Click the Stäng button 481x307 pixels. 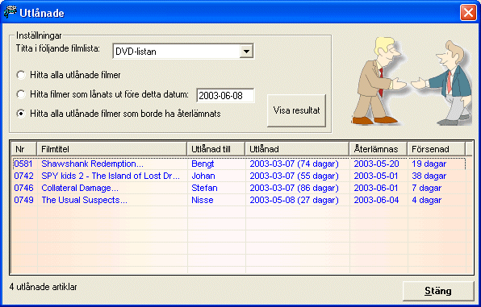click(438, 291)
